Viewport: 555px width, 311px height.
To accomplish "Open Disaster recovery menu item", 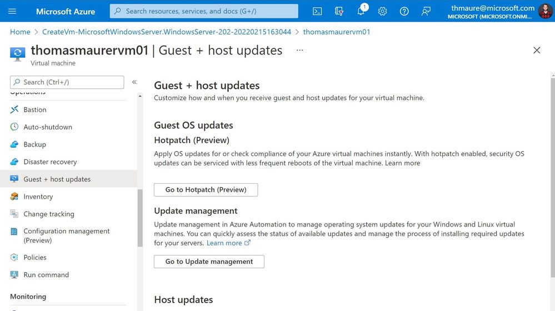I will click(50, 162).
